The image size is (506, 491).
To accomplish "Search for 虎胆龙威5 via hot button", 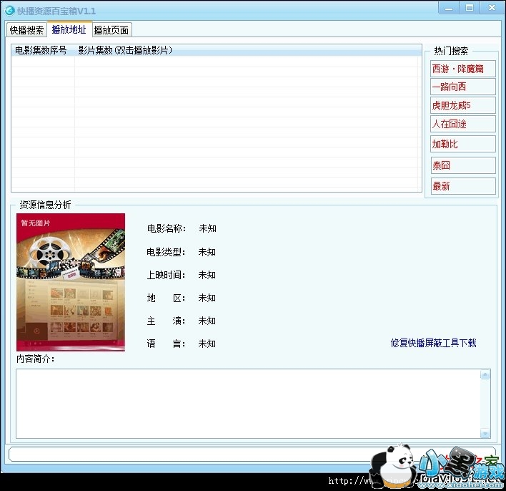I will coord(462,105).
